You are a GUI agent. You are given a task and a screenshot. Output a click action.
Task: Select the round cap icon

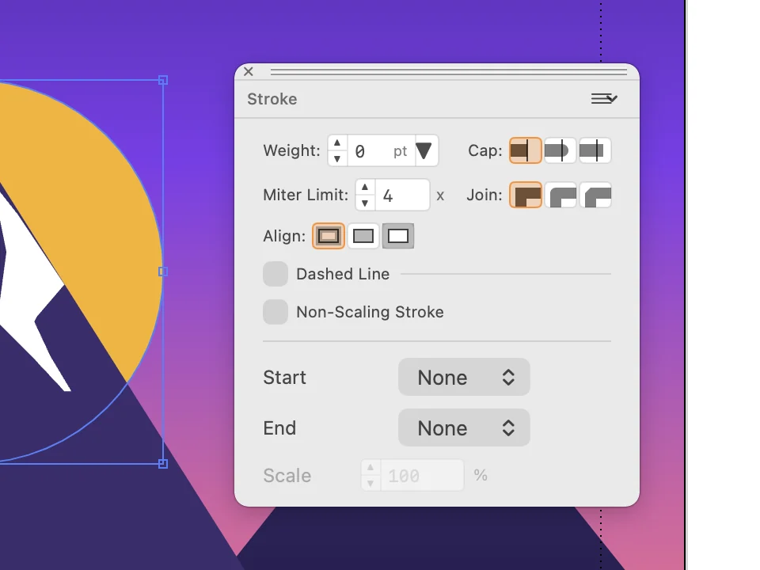(x=560, y=150)
